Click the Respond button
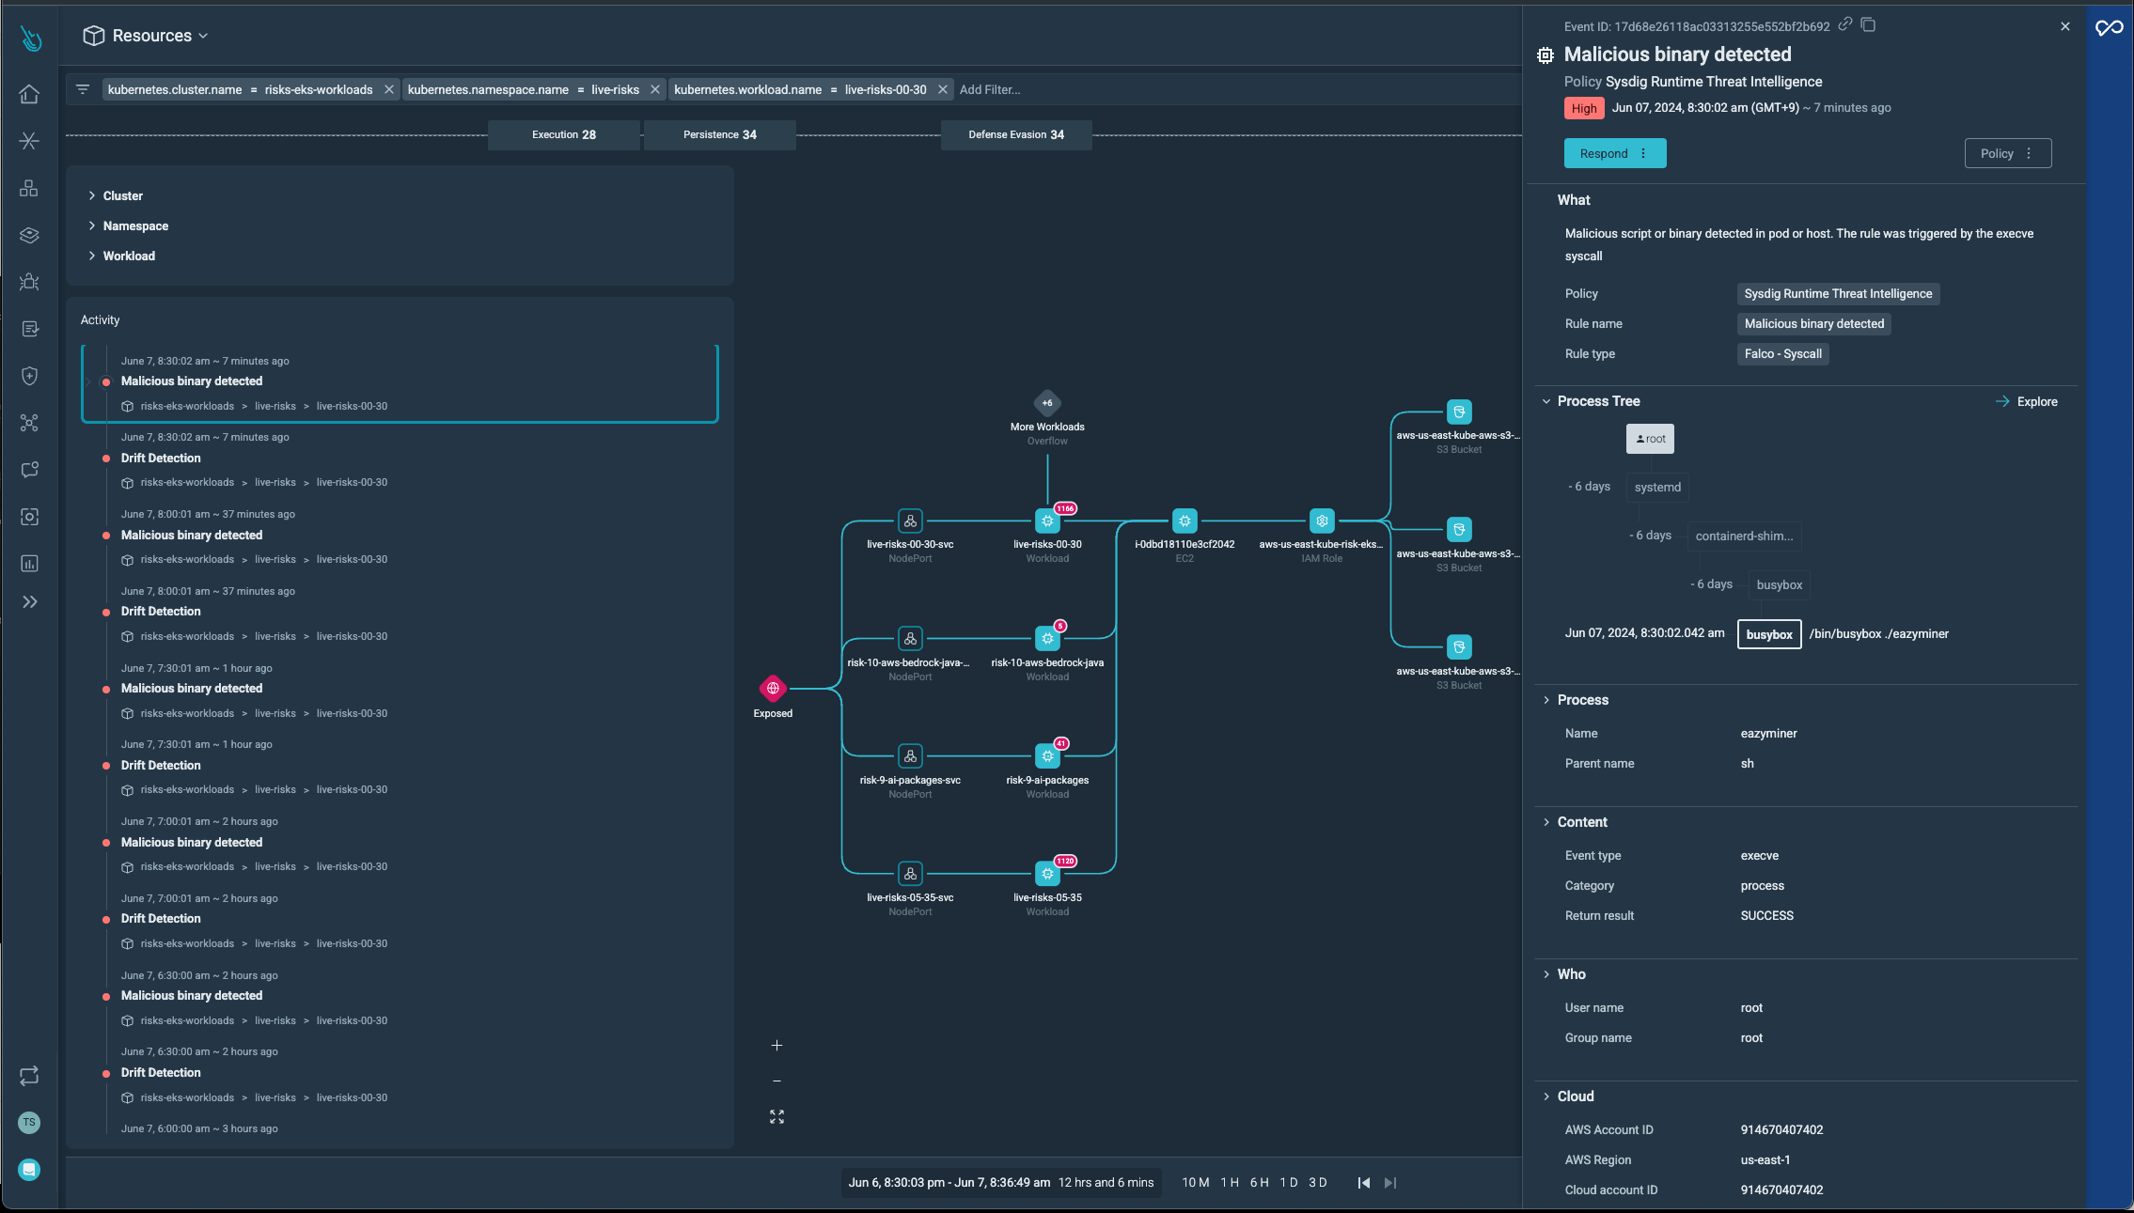2134x1213 pixels. pos(1604,153)
